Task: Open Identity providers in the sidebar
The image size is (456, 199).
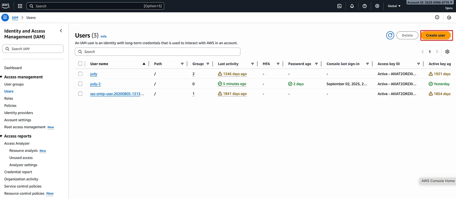Action: coord(19,113)
